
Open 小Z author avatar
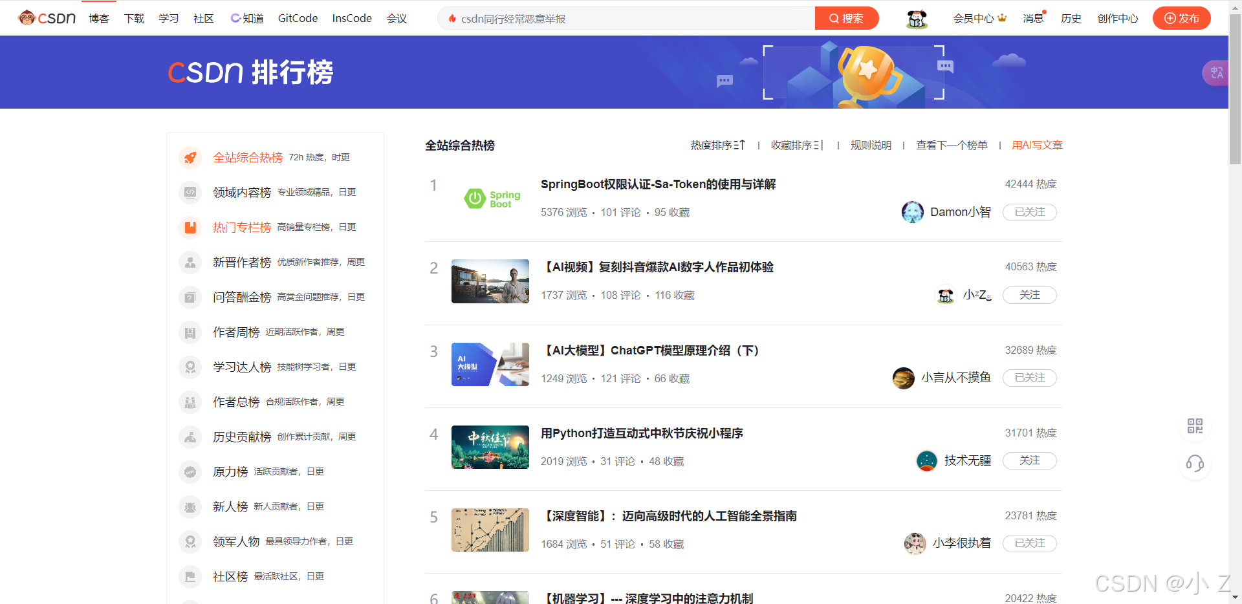[946, 296]
